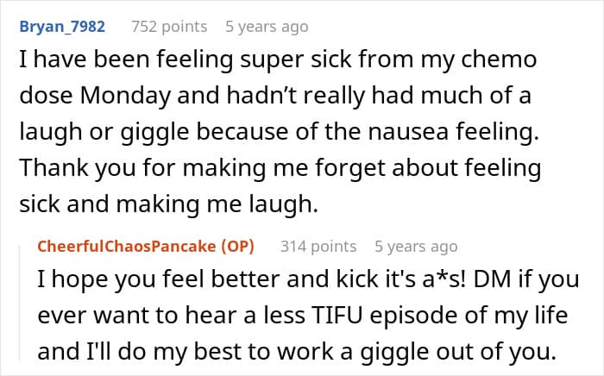Viewport: 604px width, 376px height.
Task: Click the 314 points score
Action: click(x=318, y=247)
